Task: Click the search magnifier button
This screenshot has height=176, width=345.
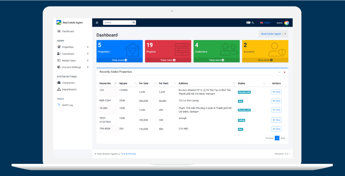Action: click(134, 23)
